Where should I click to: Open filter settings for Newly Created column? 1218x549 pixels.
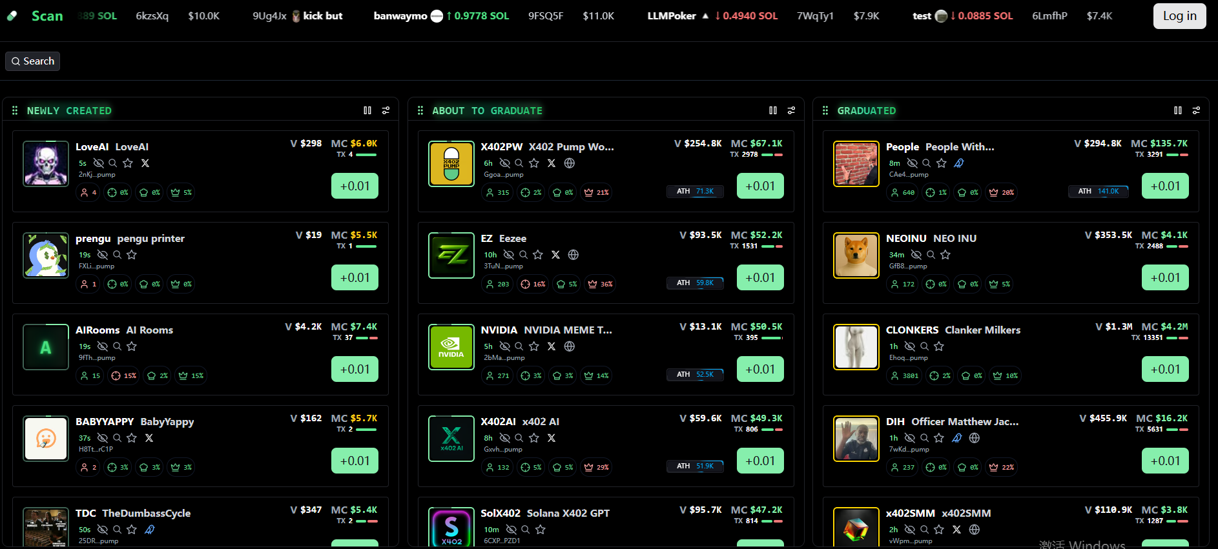pyautogui.click(x=386, y=110)
